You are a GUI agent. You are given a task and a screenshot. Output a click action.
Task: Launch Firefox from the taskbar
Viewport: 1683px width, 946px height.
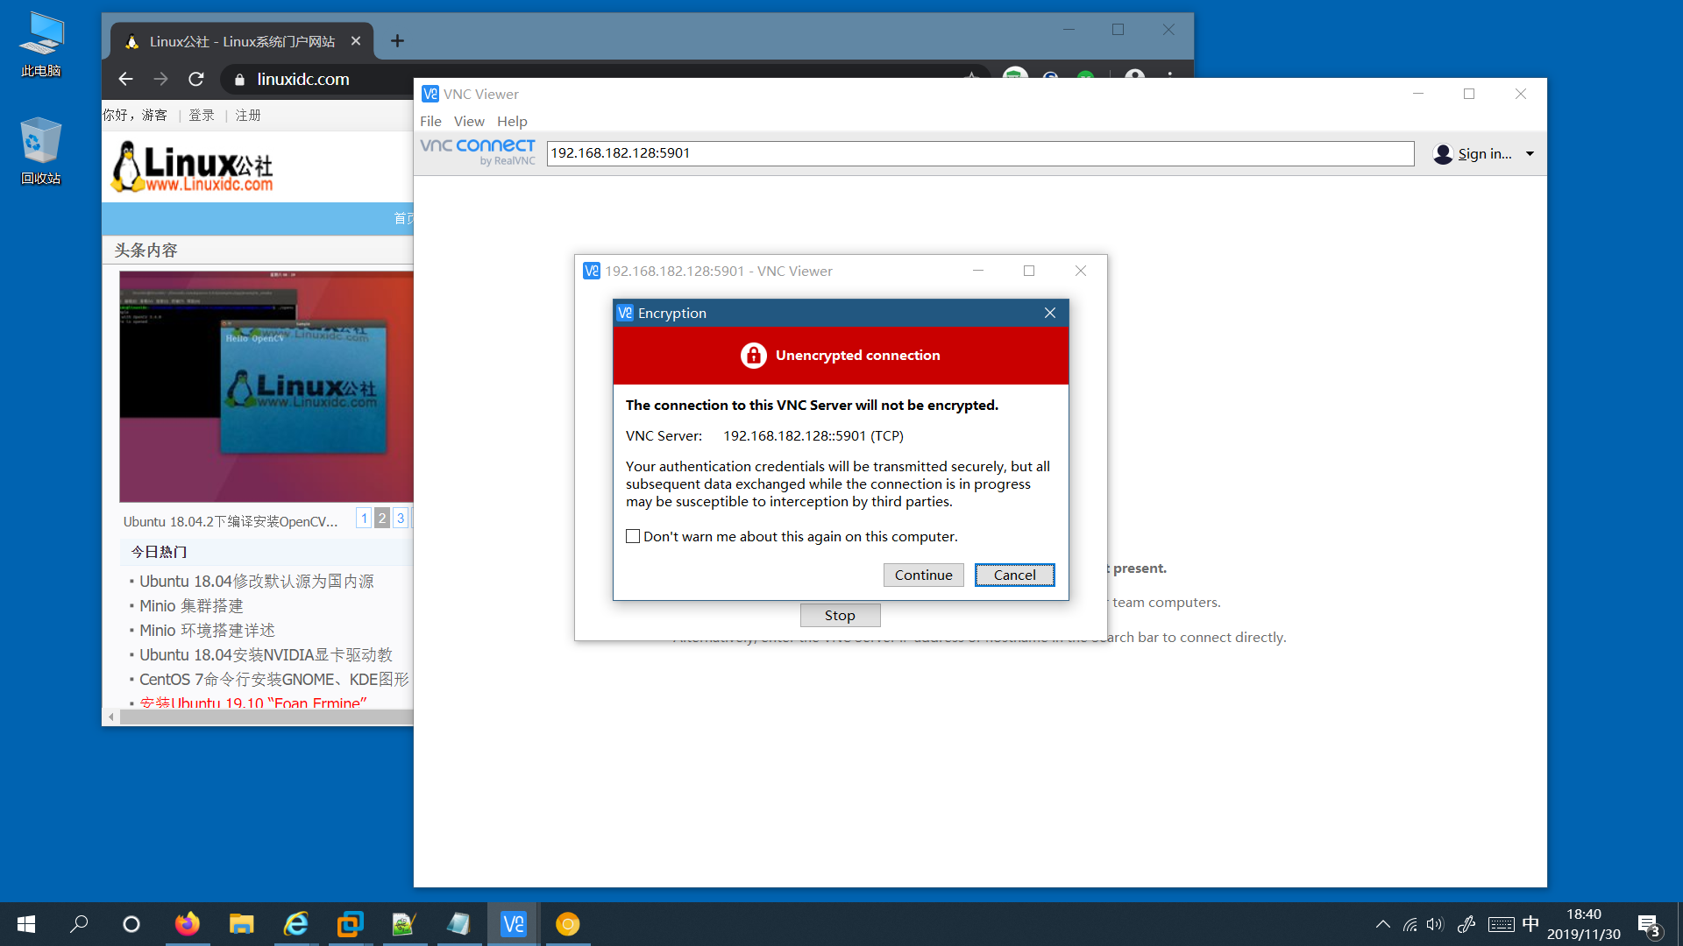[x=187, y=924]
